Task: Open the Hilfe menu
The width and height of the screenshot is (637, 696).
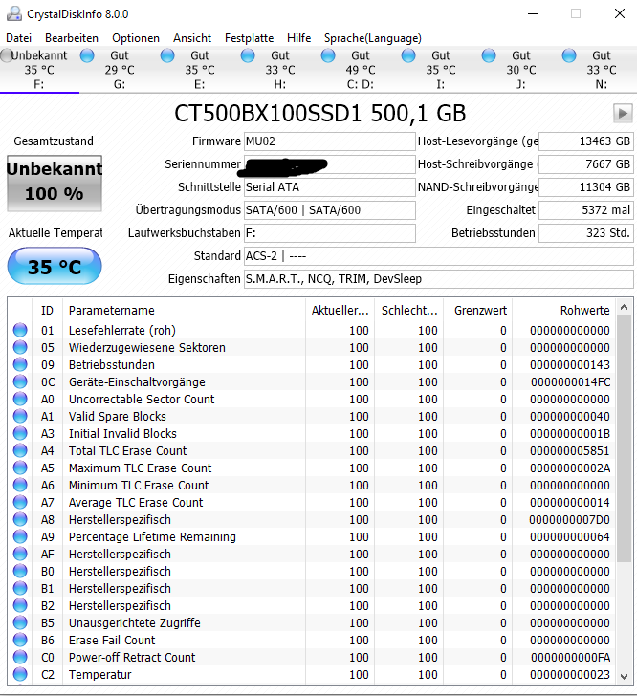Action: pos(299,38)
